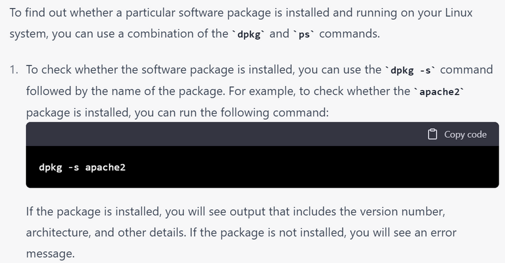505x263 pixels.
Task: Click the word dpkg inside the code block
Action: click(50, 168)
